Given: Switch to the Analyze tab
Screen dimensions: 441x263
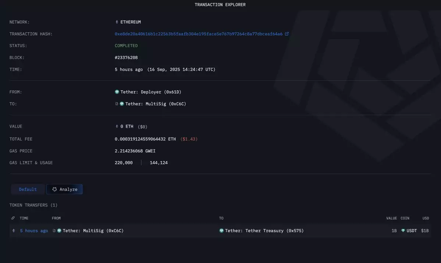Looking at the screenshot, I should pyautogui.click(x=64, y=189).
